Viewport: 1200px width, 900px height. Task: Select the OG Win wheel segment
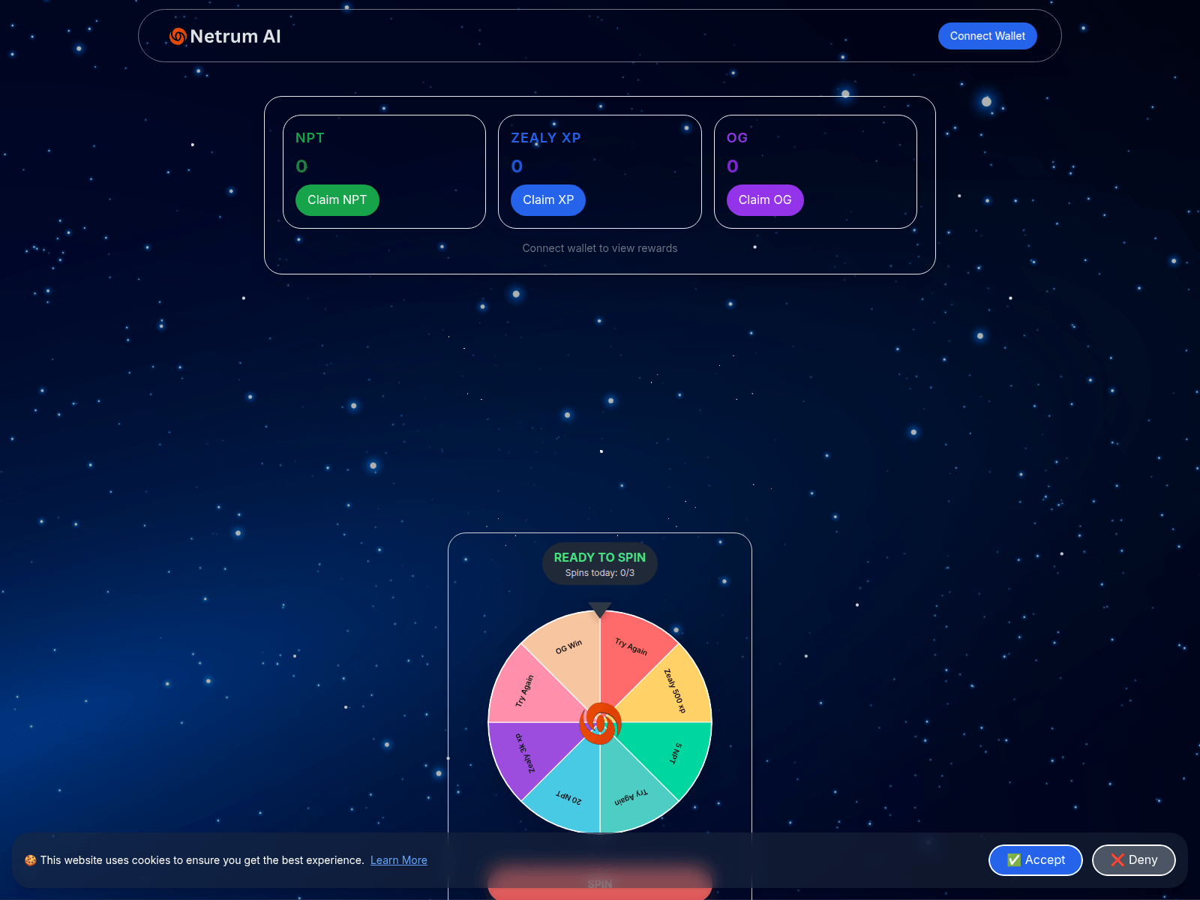tap(568, 647)
